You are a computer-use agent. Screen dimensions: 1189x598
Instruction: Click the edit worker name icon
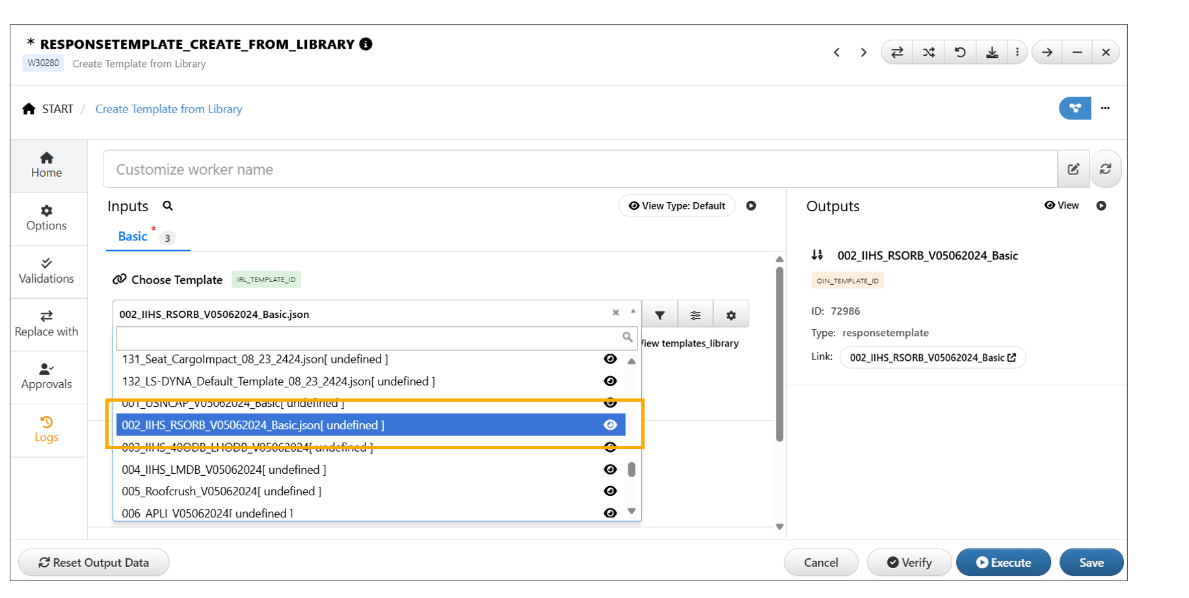point(1073,170)
